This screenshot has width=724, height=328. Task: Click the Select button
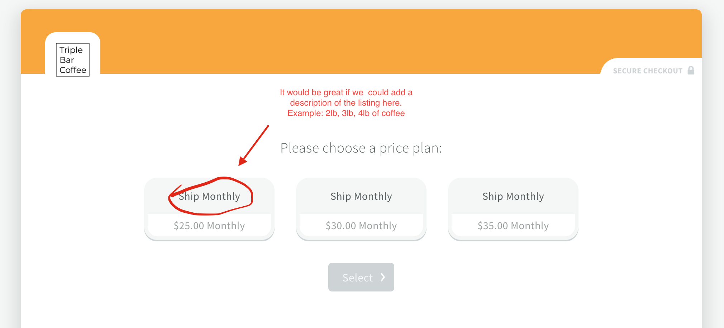click(x=361, y=277)
